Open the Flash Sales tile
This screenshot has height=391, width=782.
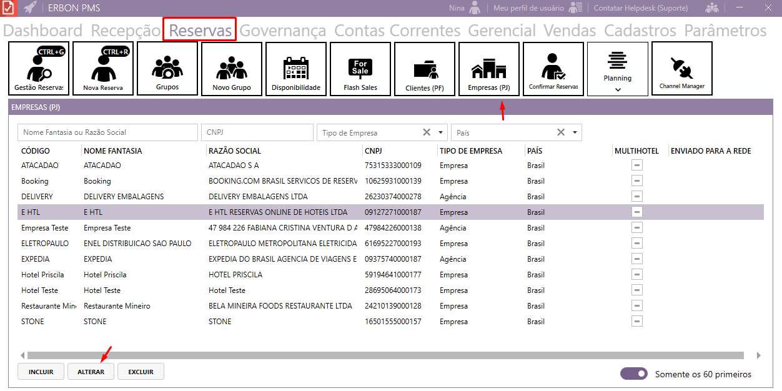[x=360, y=69]
